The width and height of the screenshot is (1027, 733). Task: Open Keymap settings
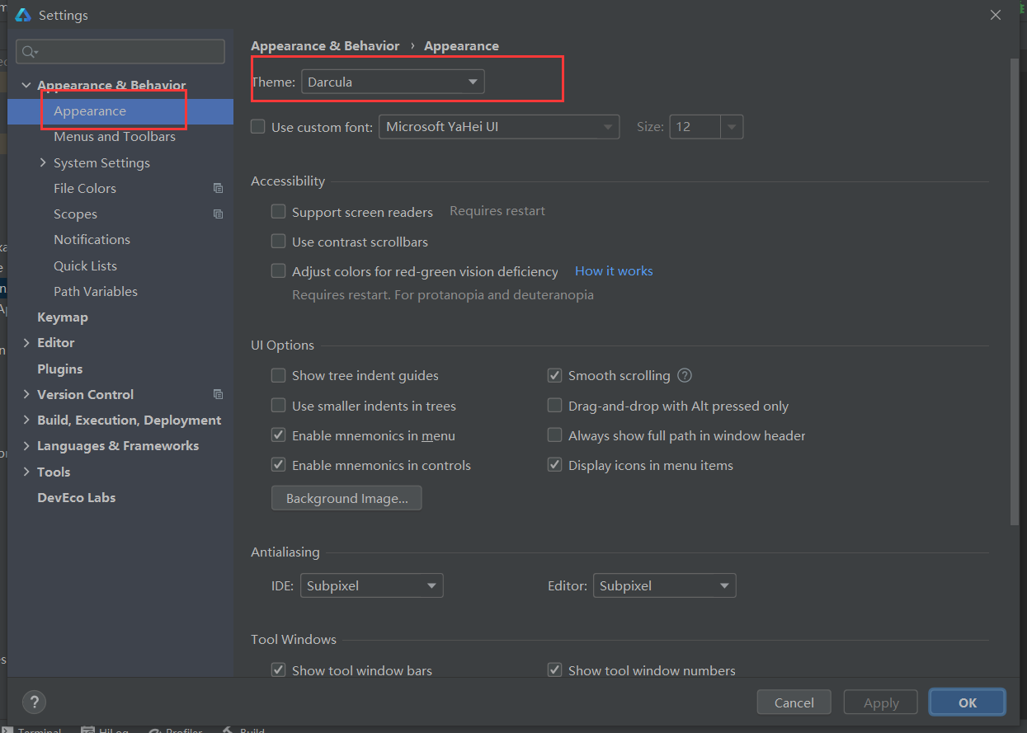pos(63,317)
